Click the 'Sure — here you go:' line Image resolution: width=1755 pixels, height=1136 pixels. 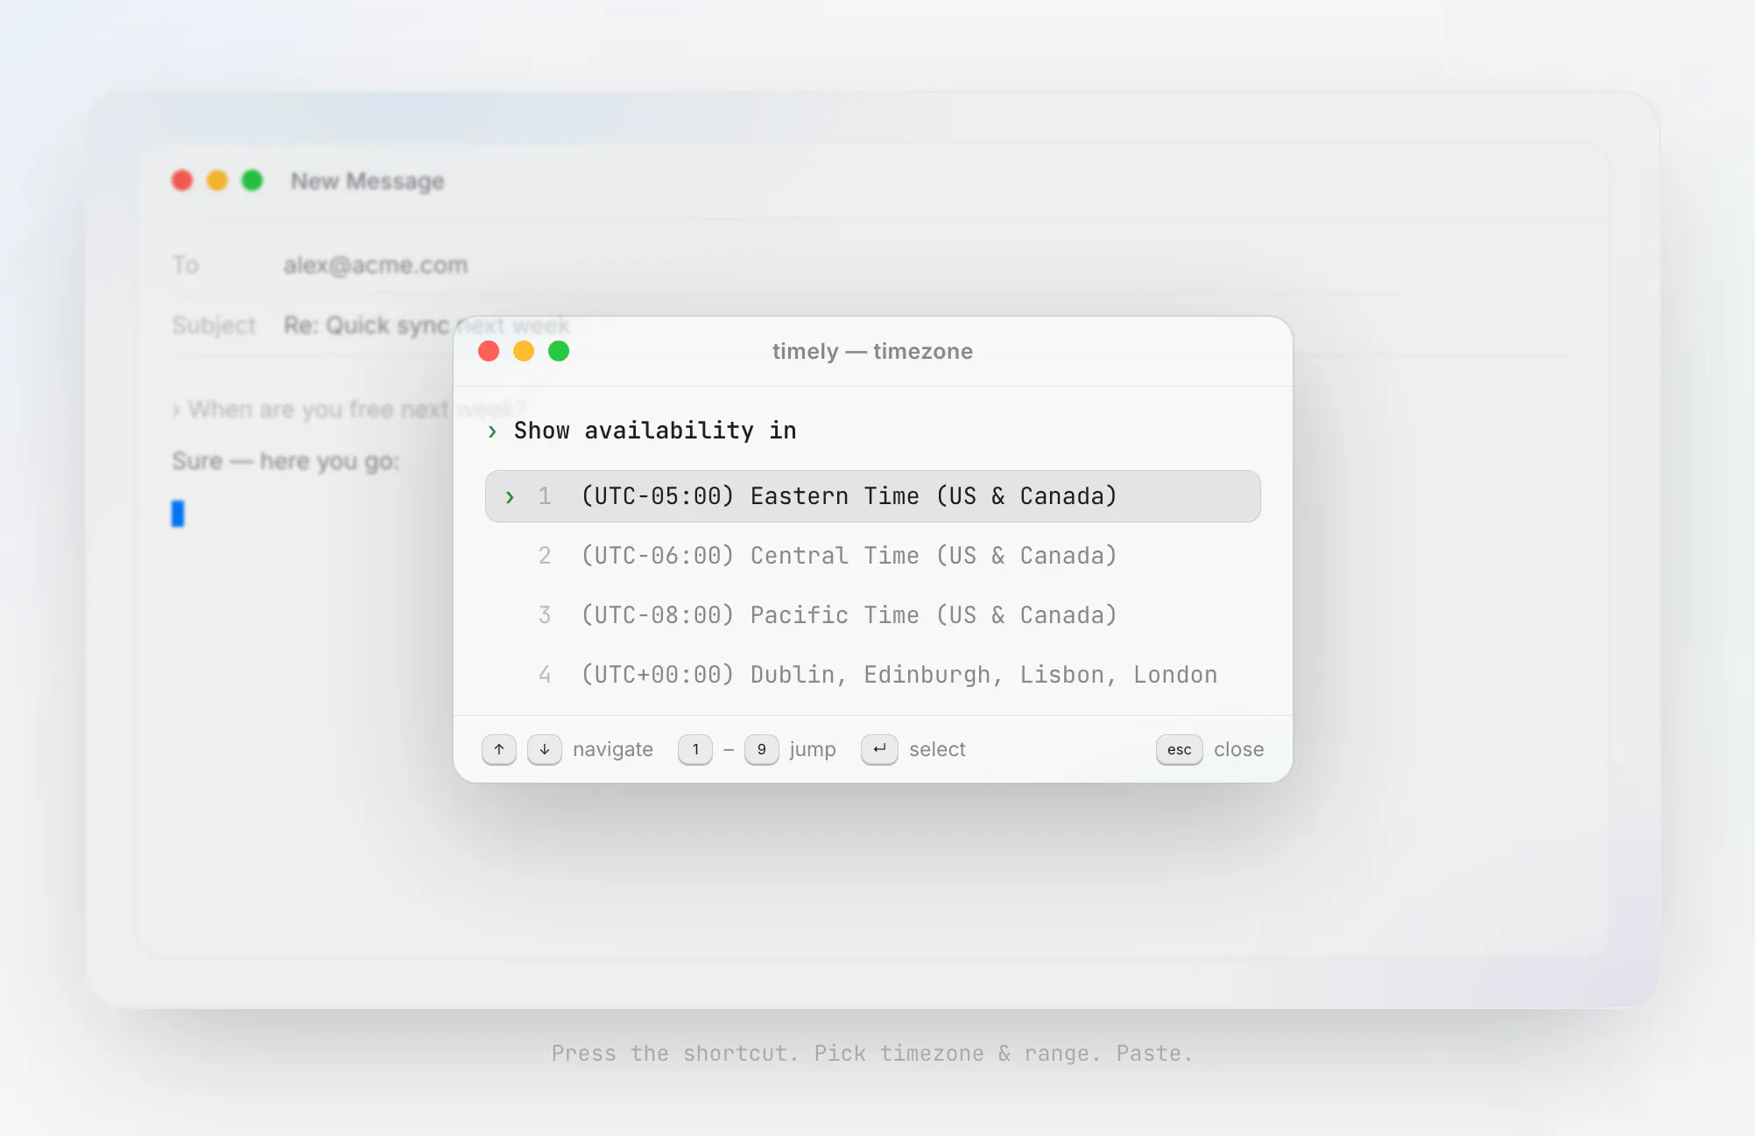(285, 461)
